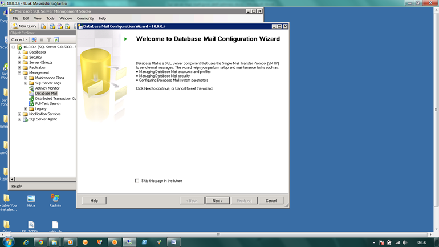Click the taskbar clock showing 09:36
Image resolution: width=439 pixels, height=247 pixels.
pos(422,242)
